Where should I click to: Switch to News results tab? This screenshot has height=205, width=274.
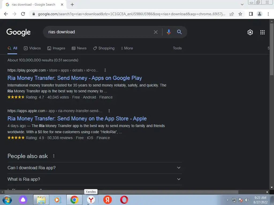pos(79,48)
